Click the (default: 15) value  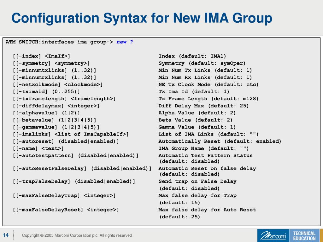tap(179, 203)
